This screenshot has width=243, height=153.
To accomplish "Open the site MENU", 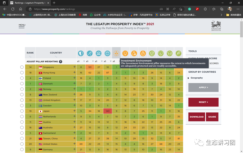I will (22, 26).
